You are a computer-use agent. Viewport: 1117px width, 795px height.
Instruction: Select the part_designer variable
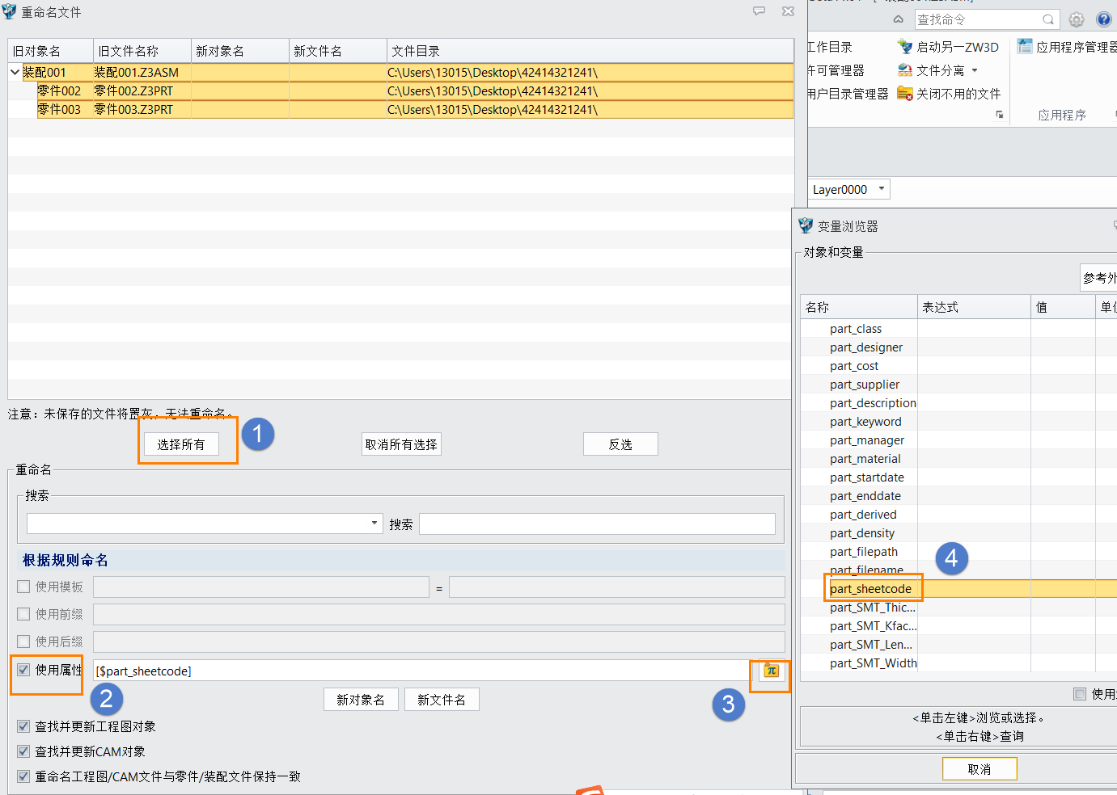pyautogui.click(x=866, y=347)
